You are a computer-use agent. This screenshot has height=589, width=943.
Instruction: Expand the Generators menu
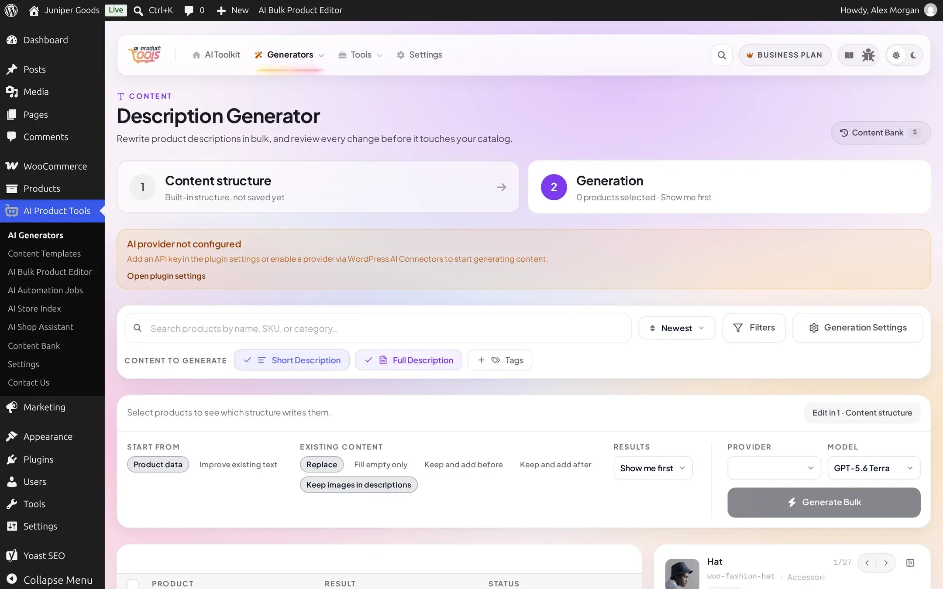click(x=289, y=55)
